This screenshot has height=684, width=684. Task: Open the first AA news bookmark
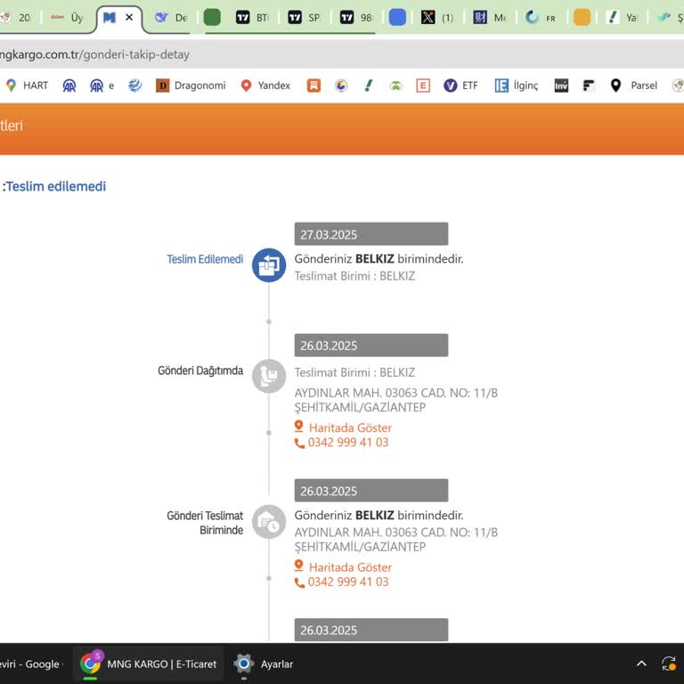69,85
